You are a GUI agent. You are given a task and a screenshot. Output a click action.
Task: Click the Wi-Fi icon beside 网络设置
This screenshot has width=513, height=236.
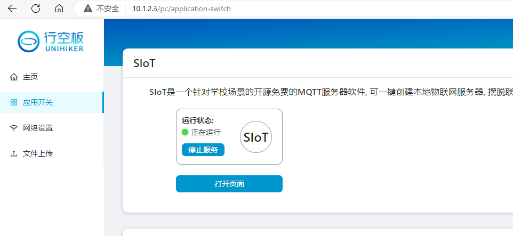pyautogui.click(x=14, y=128)
